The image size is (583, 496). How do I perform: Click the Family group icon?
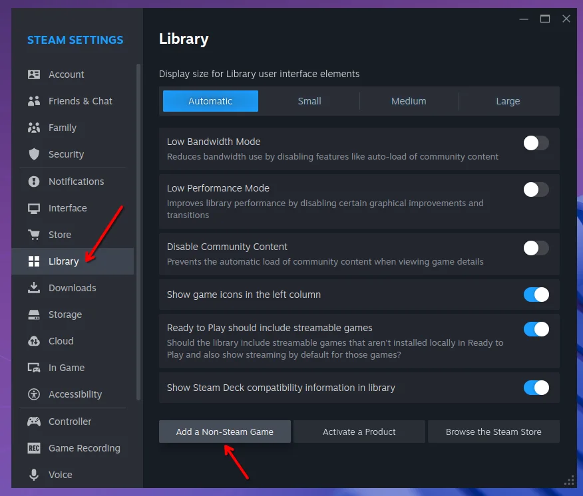pos(34,128)
